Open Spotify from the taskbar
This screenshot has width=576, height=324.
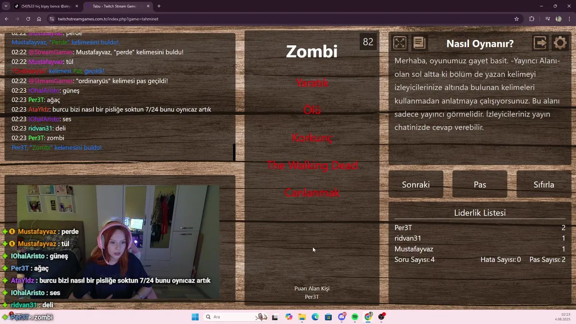click(x=355, y=317)
